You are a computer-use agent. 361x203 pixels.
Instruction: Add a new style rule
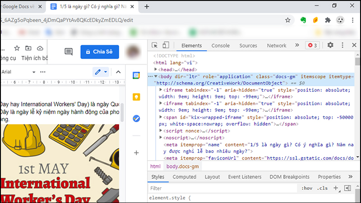point(336,188)
